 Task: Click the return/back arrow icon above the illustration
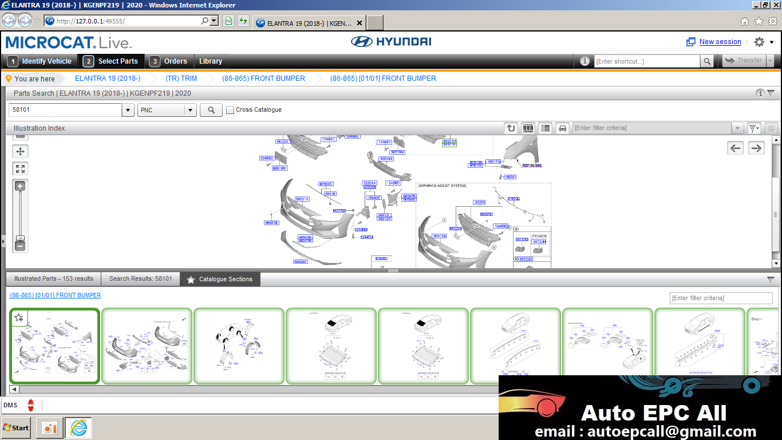(x=510, y=128)
